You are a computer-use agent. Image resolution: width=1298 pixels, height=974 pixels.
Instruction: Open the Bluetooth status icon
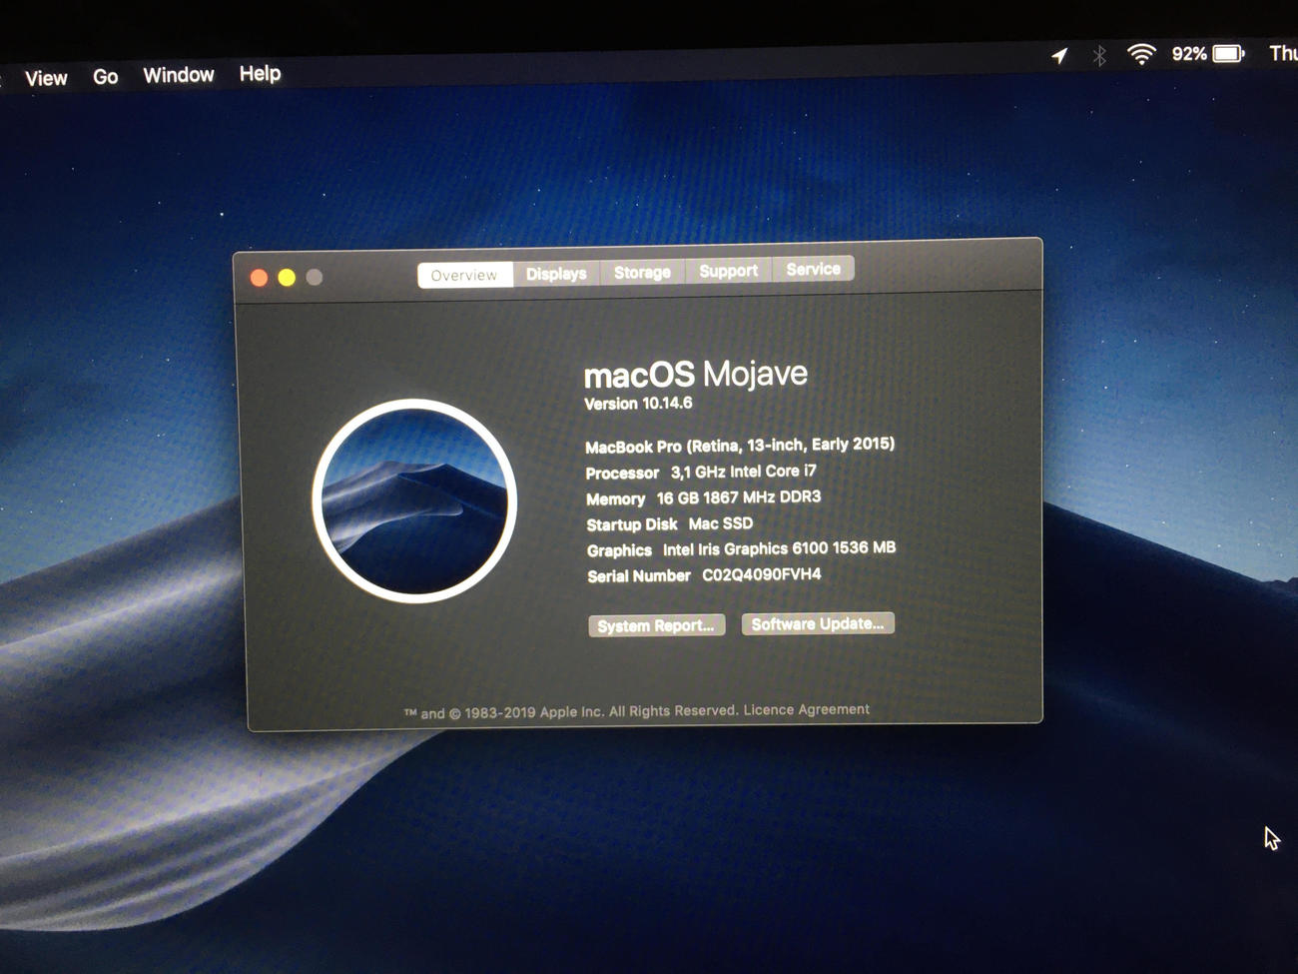coord(1099,55)
